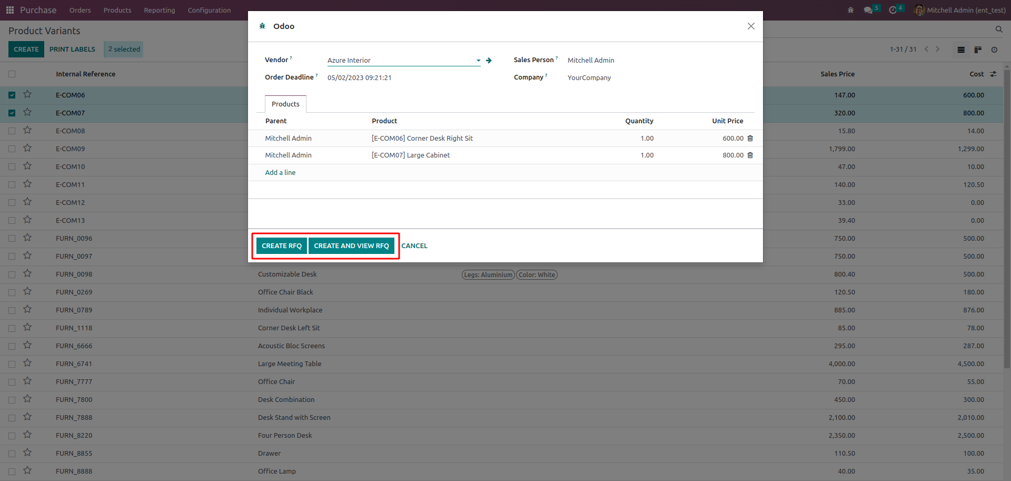Check the E-COM09 row checkbox
This screenshot has height=481, width=1011.
tap(12, 149)
